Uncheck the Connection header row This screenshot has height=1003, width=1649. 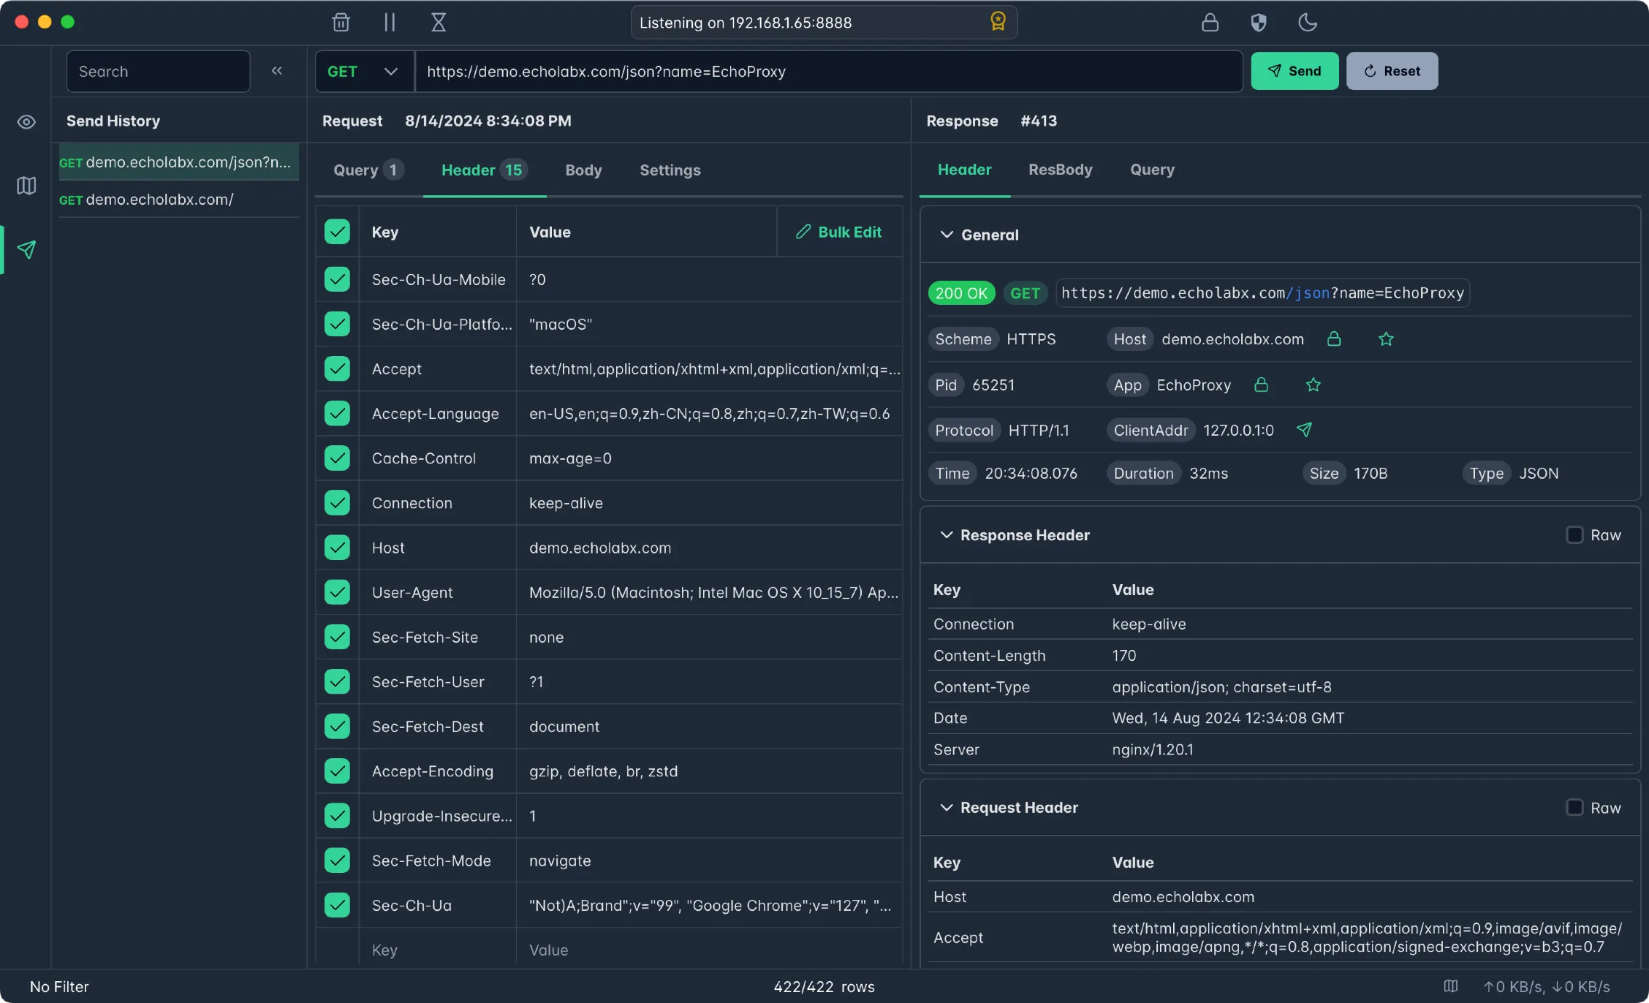[337, 503]
